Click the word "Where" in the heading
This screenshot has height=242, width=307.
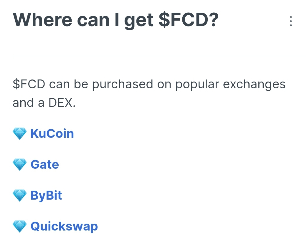tap(42, 20)
